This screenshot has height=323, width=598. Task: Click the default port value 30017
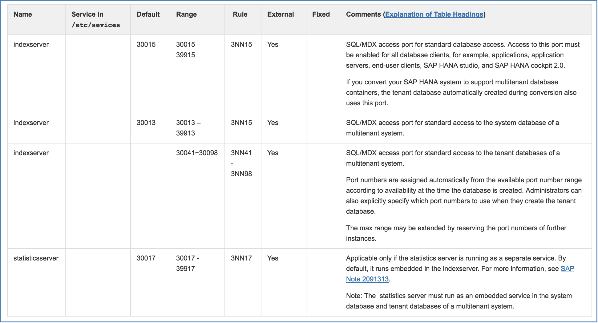tap(146, 258)
